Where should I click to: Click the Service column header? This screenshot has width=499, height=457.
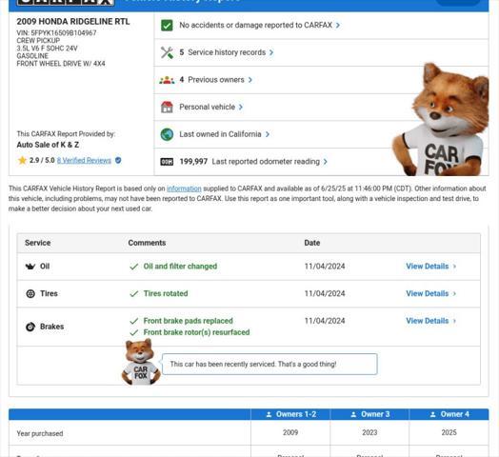pos(37,243)
